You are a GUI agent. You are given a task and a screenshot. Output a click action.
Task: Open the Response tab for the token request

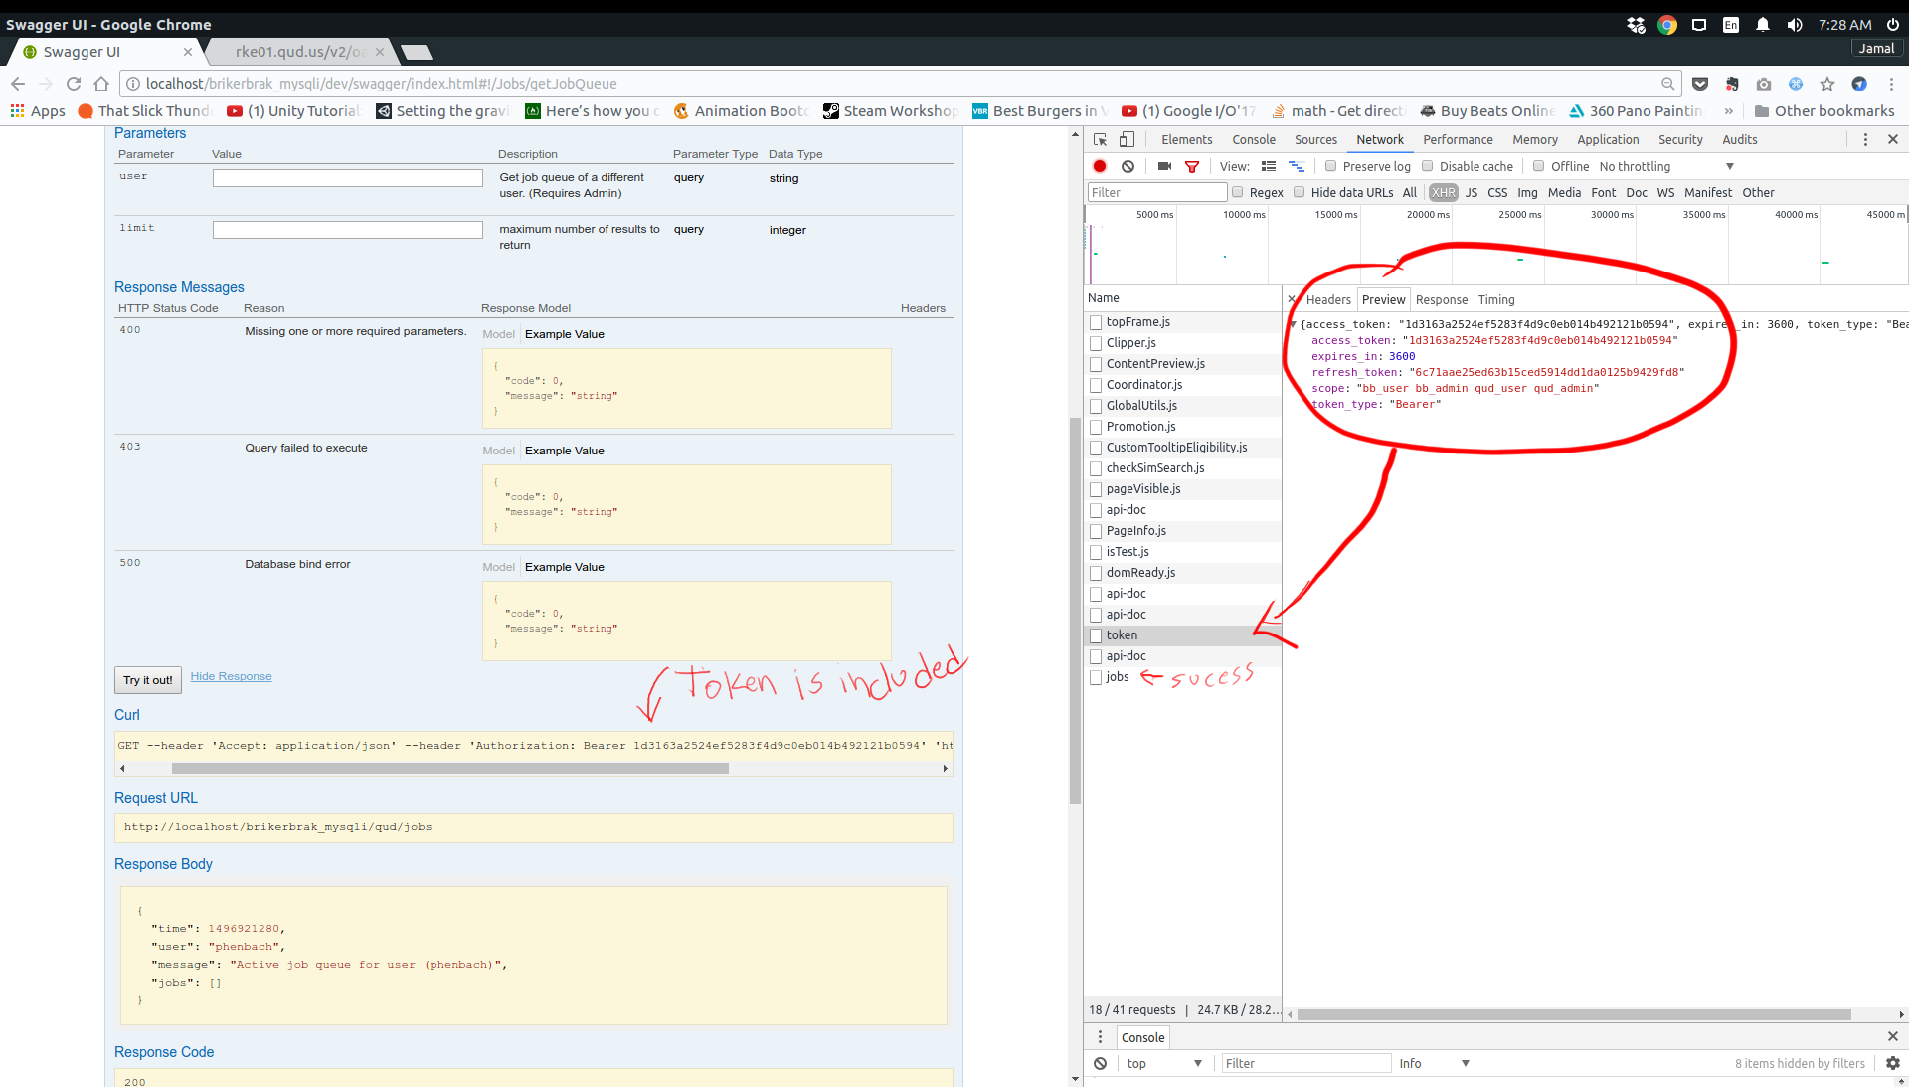click(1441, 299)
